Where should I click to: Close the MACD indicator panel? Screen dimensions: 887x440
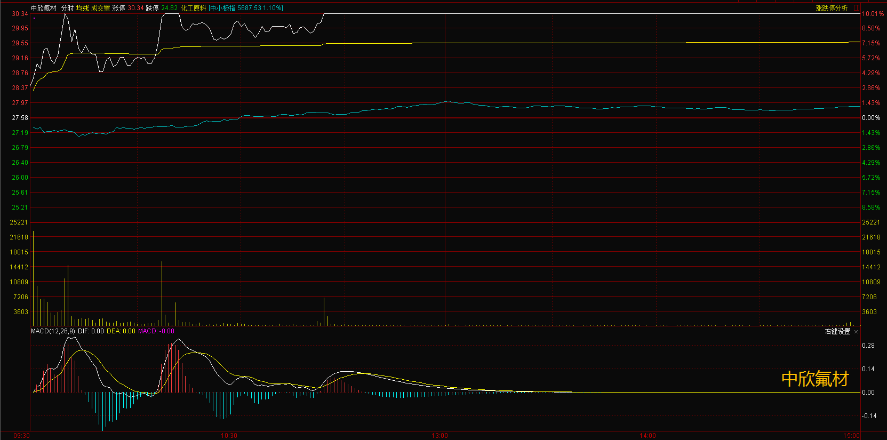coord(856,332)
